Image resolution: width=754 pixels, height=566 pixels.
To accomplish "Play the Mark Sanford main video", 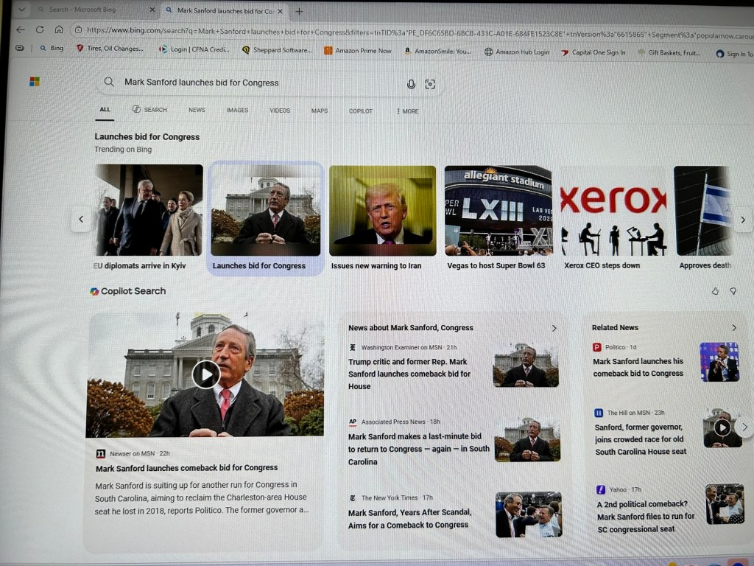I will 206,374.
